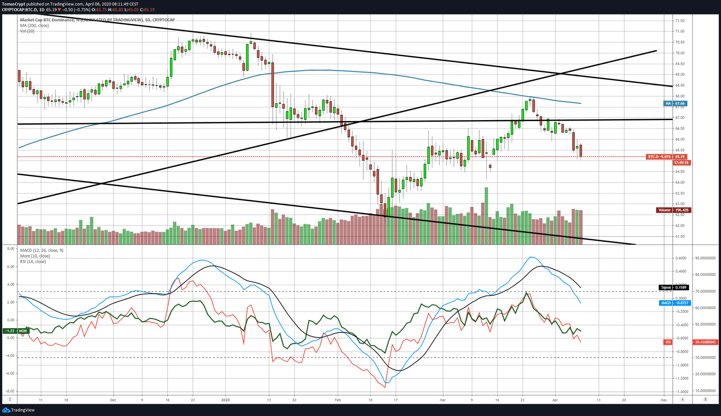This screenshot has height=416, width=721.
Task: Click the CRYPTOCAP:BTC.D, 1D symbol label
Action: click(x=23, y=9)
